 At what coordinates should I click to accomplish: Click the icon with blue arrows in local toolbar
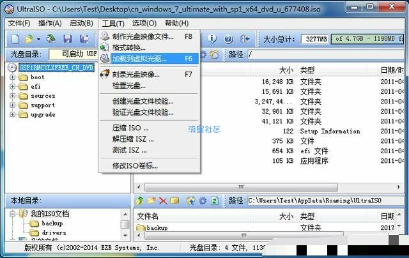point(190,201)
